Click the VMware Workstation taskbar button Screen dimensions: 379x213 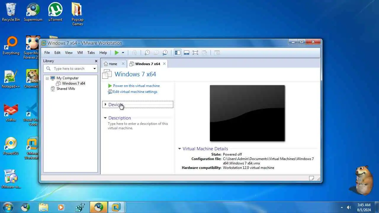[x=116, y=207]
